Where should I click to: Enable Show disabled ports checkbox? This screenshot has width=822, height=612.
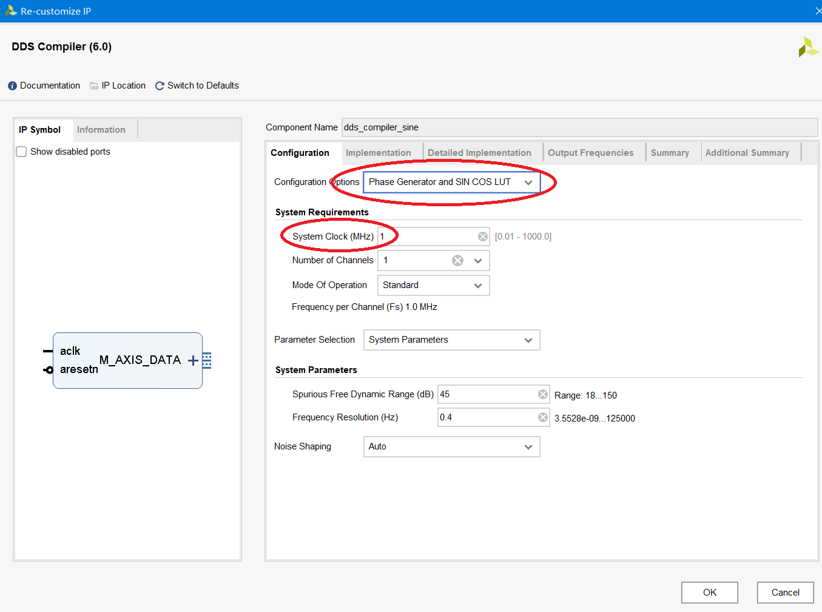click(22, 152)
